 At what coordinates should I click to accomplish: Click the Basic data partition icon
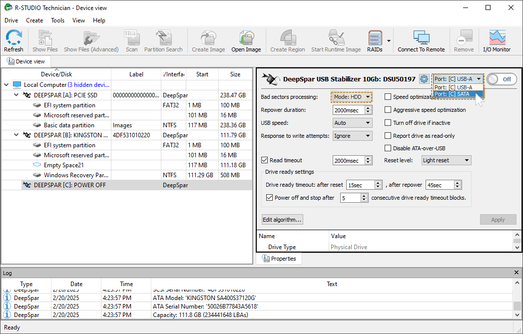point(36,125)
